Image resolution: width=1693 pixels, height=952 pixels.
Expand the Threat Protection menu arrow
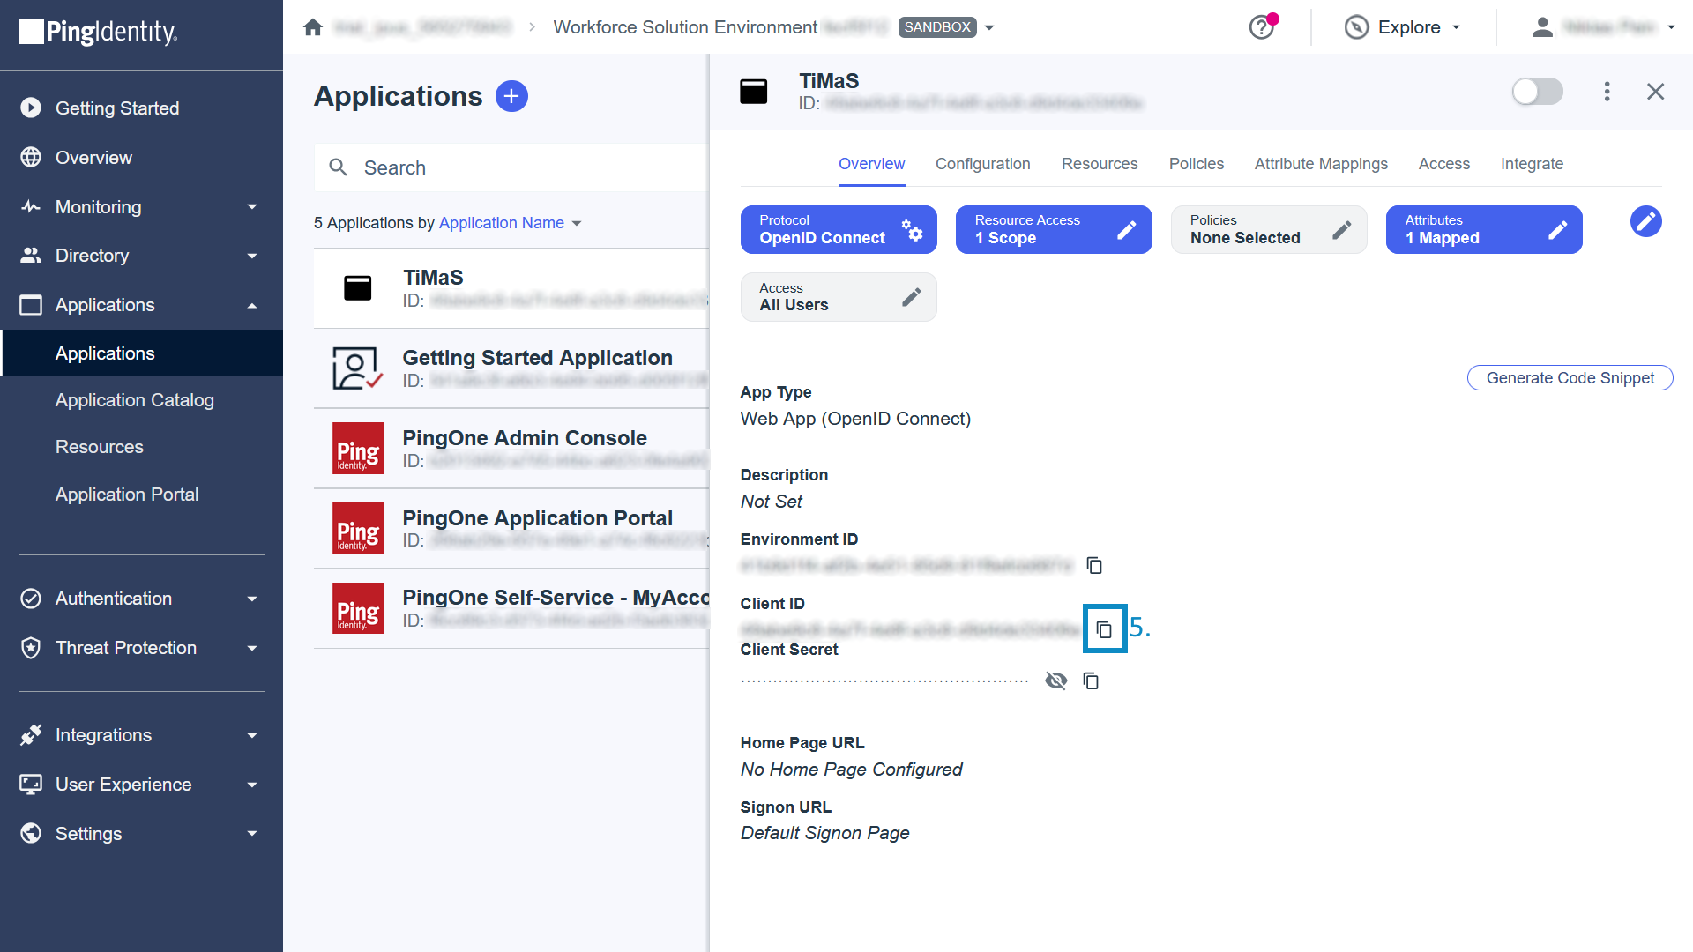click(252, 648)
